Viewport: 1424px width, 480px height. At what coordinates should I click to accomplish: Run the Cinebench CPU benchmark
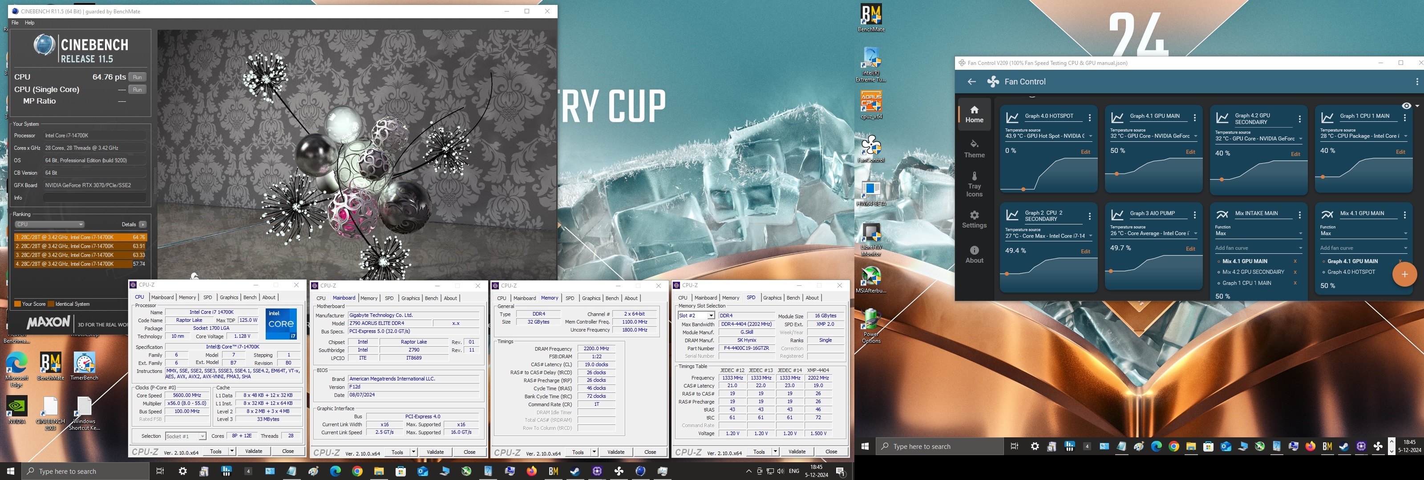(x=138, y=77)
